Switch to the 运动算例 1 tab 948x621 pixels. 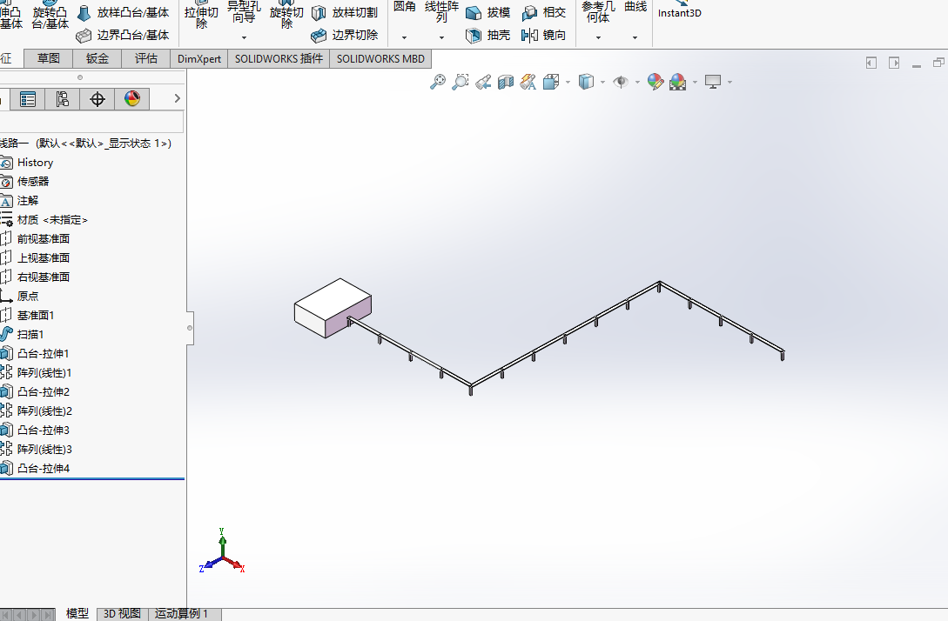pyautogui.click(x=181, y=614)
